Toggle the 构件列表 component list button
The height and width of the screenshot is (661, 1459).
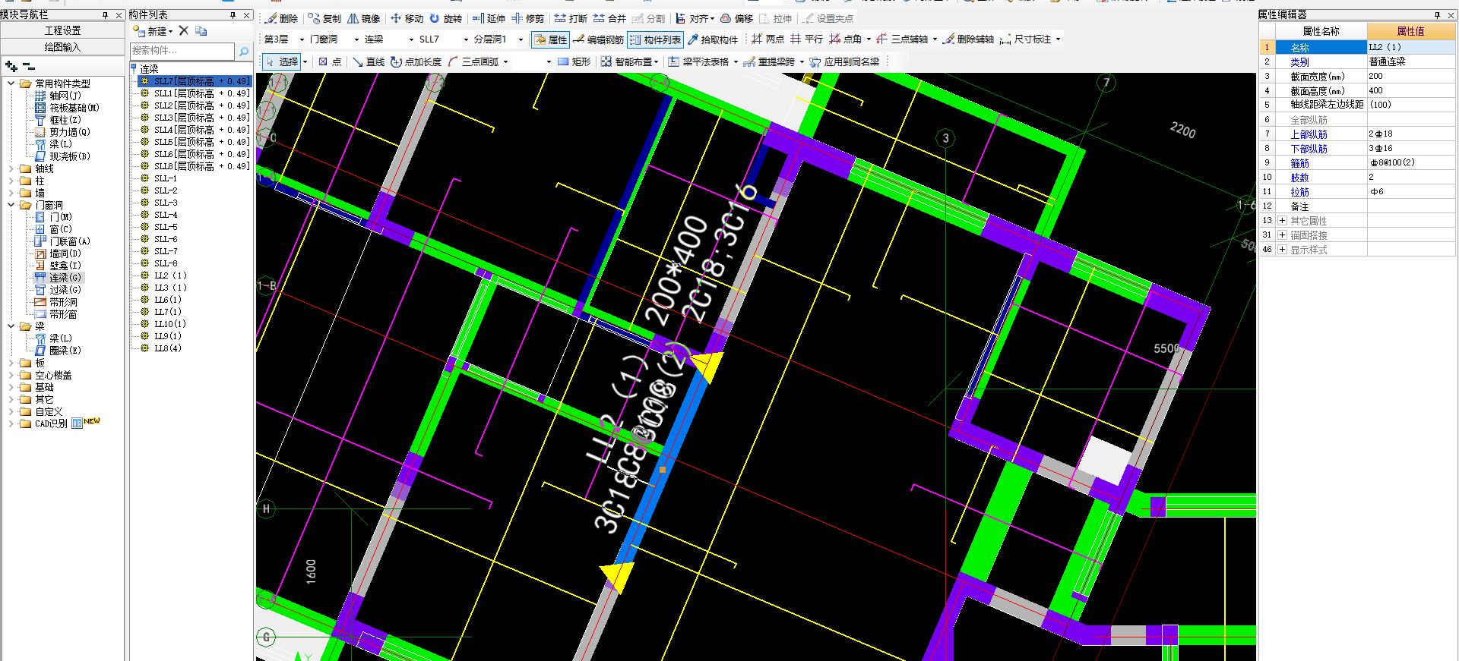[655, 39]
